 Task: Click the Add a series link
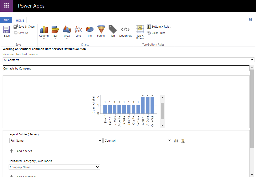click(x=24, y=151)
